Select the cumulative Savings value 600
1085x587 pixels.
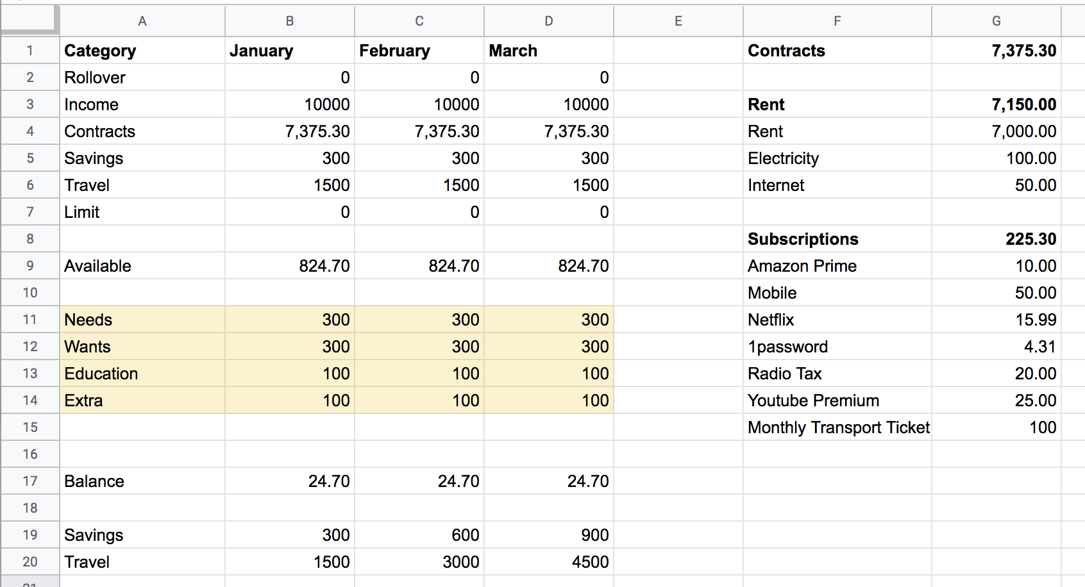(x=419, y=535)
